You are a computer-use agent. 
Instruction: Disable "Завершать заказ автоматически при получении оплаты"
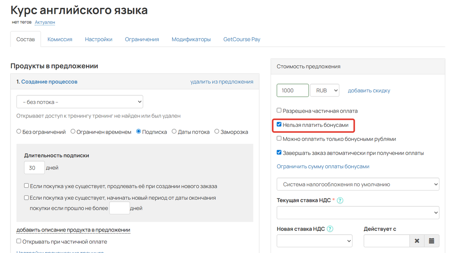(279, 152)
